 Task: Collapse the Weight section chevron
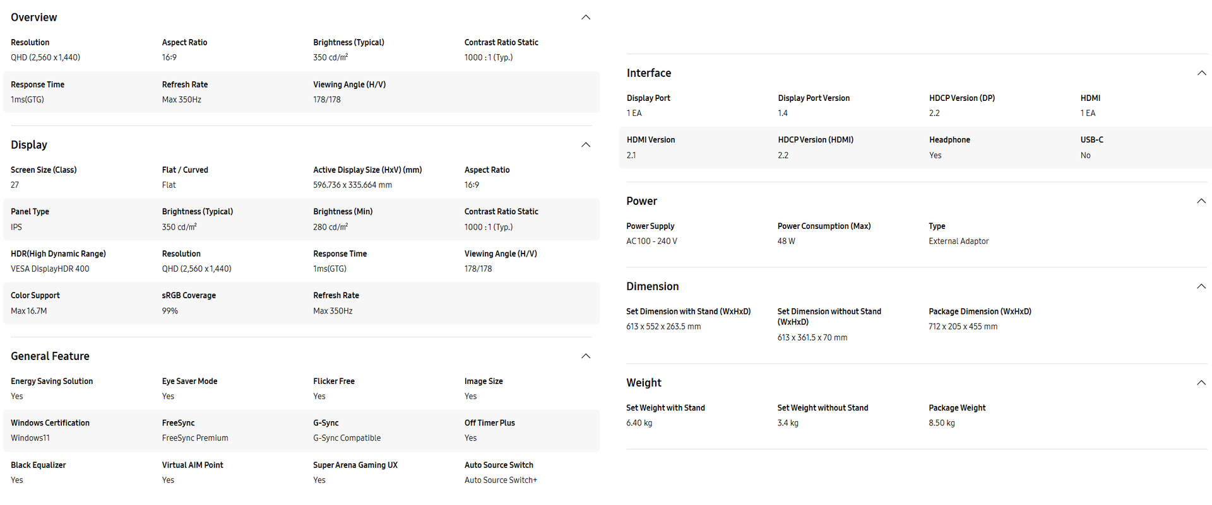click(x=1201, y=383)
